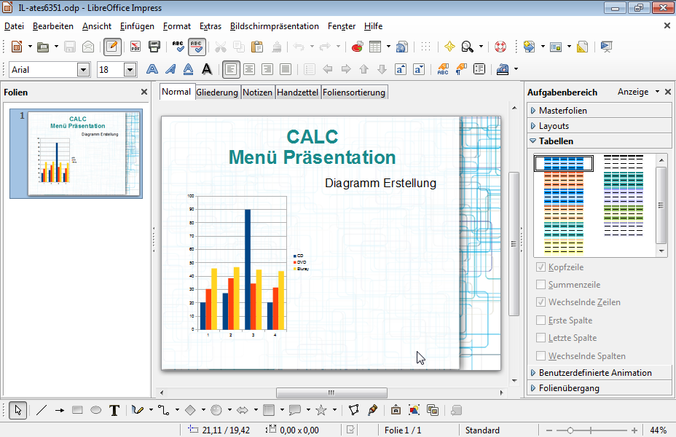Image resolution: width=676 pixels, height=437 pixels.
Task: Insert a picture from file icon
Action: tap(414, 410)
